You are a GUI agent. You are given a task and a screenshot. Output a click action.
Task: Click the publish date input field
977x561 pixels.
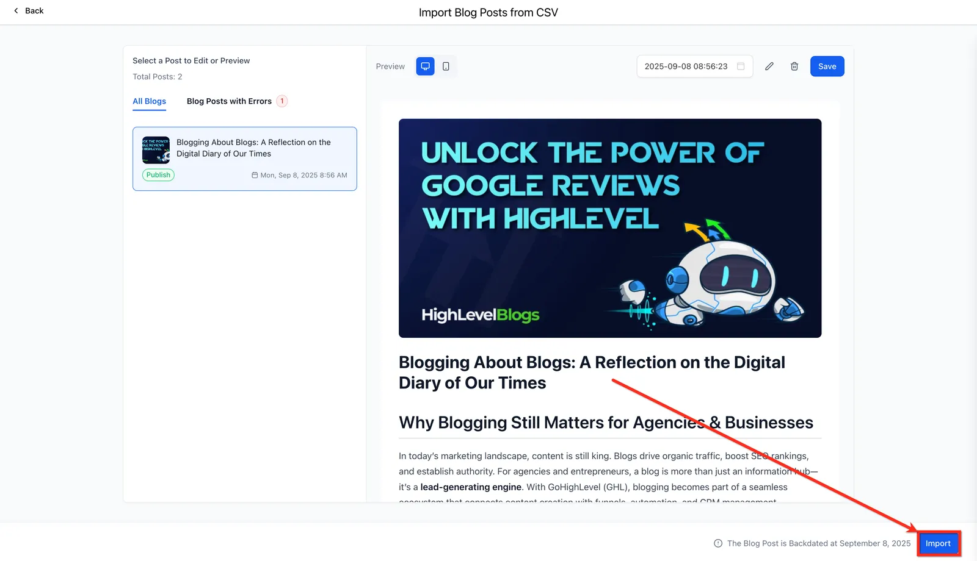[x=695, y=66]
